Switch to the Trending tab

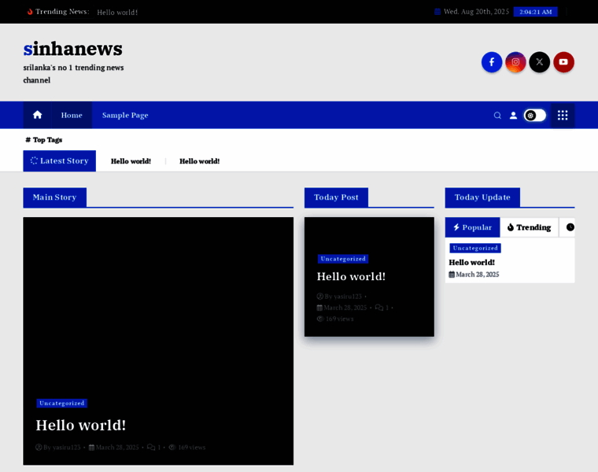[529, 227]
